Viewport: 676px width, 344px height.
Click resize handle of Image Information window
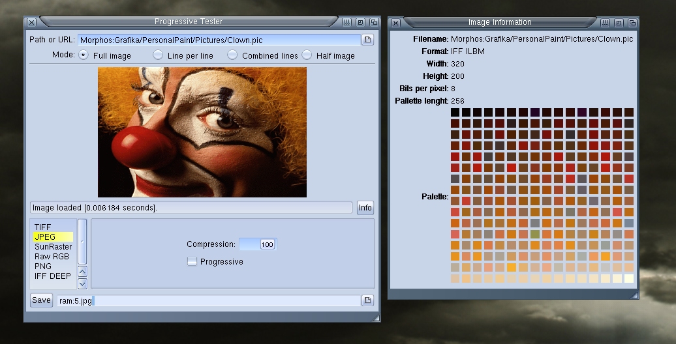[634, 295]
